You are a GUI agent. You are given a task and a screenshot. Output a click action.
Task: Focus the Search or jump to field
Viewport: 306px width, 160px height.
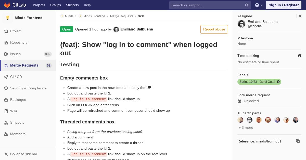coord(210,5)
